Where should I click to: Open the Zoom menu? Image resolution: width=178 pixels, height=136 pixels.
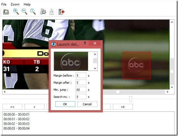coord(15,4)
